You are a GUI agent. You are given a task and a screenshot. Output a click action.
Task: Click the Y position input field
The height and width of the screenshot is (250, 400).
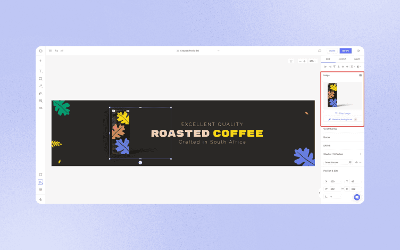tap(353, 181)
